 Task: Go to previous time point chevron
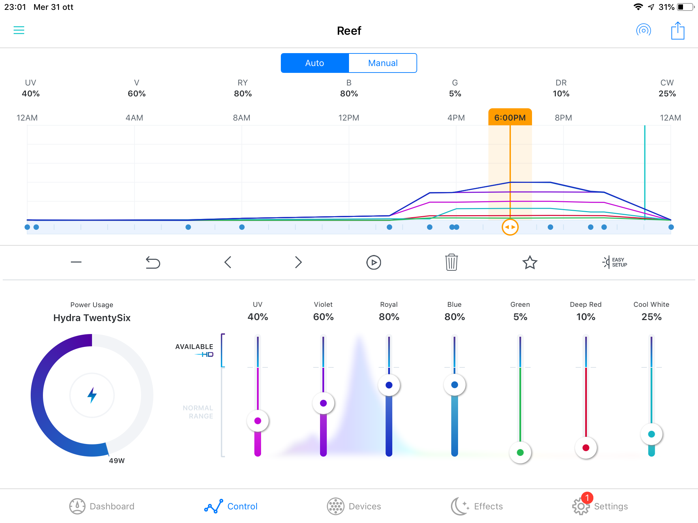(x=228, y=262)
